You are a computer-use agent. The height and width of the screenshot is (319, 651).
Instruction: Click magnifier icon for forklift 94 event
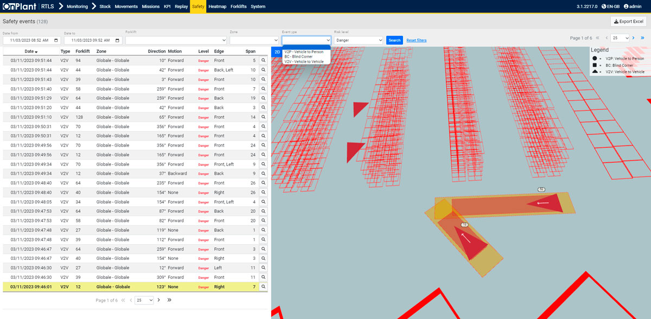click(x=263, y=61)
